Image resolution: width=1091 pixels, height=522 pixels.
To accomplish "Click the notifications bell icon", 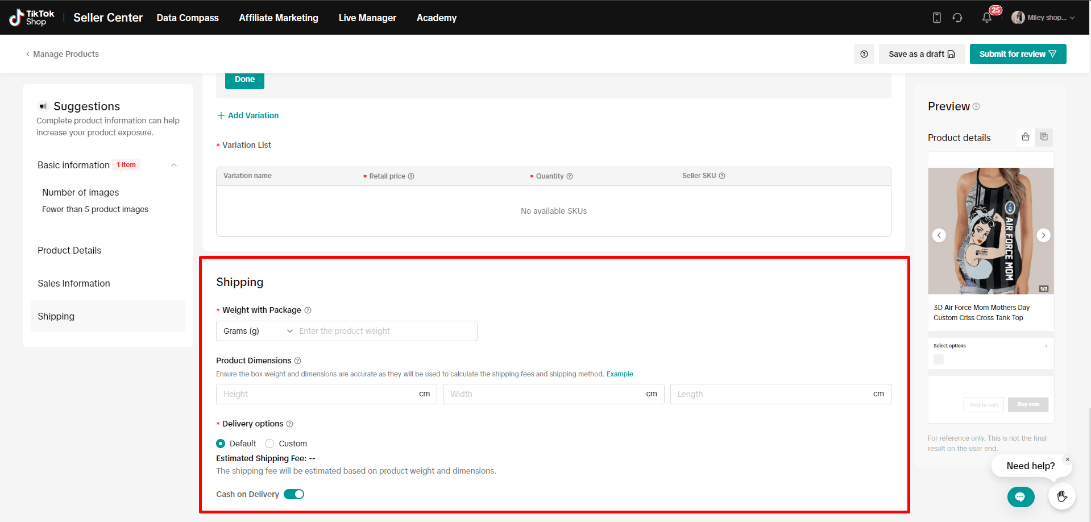I will click(x=986, y=18).
